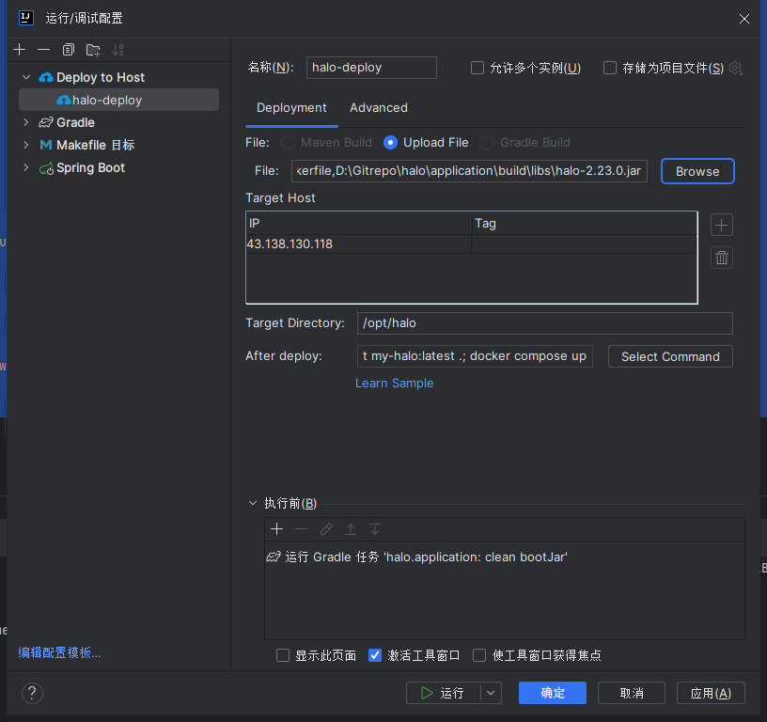This screenshot has width=767, height=722.
Task: Expand the Gradle tree node
Action: (26, 122)
